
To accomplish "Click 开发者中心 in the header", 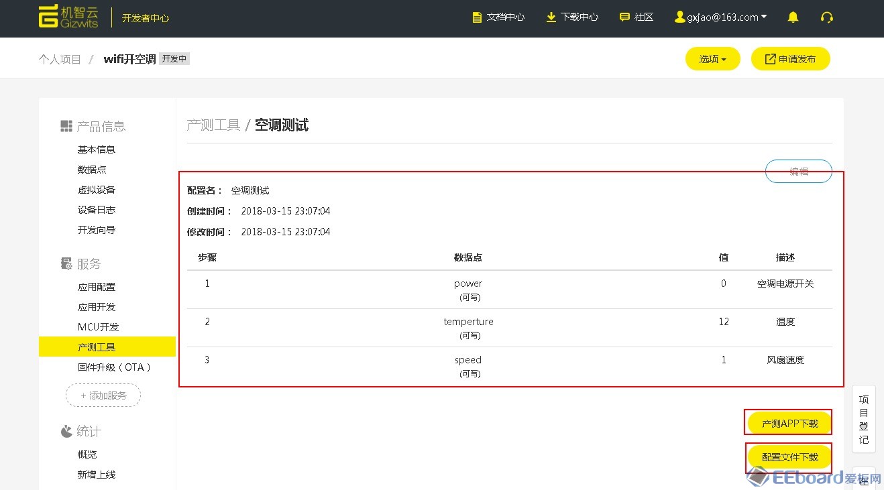I will click(146, 18).
